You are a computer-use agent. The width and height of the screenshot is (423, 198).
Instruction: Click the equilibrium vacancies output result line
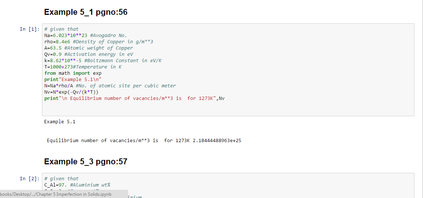pos(144,141)
